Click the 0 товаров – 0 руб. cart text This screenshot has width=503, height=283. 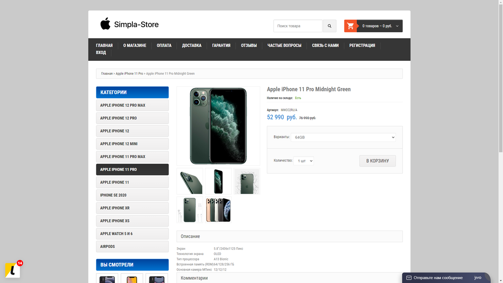pyautogui.click(x=377, y=26)
